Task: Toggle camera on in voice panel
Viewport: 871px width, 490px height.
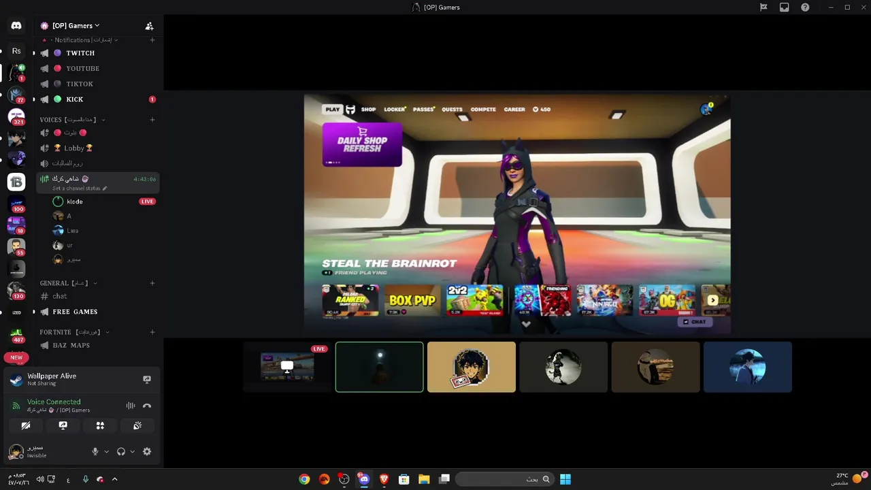Action: (x=26, y=425)
